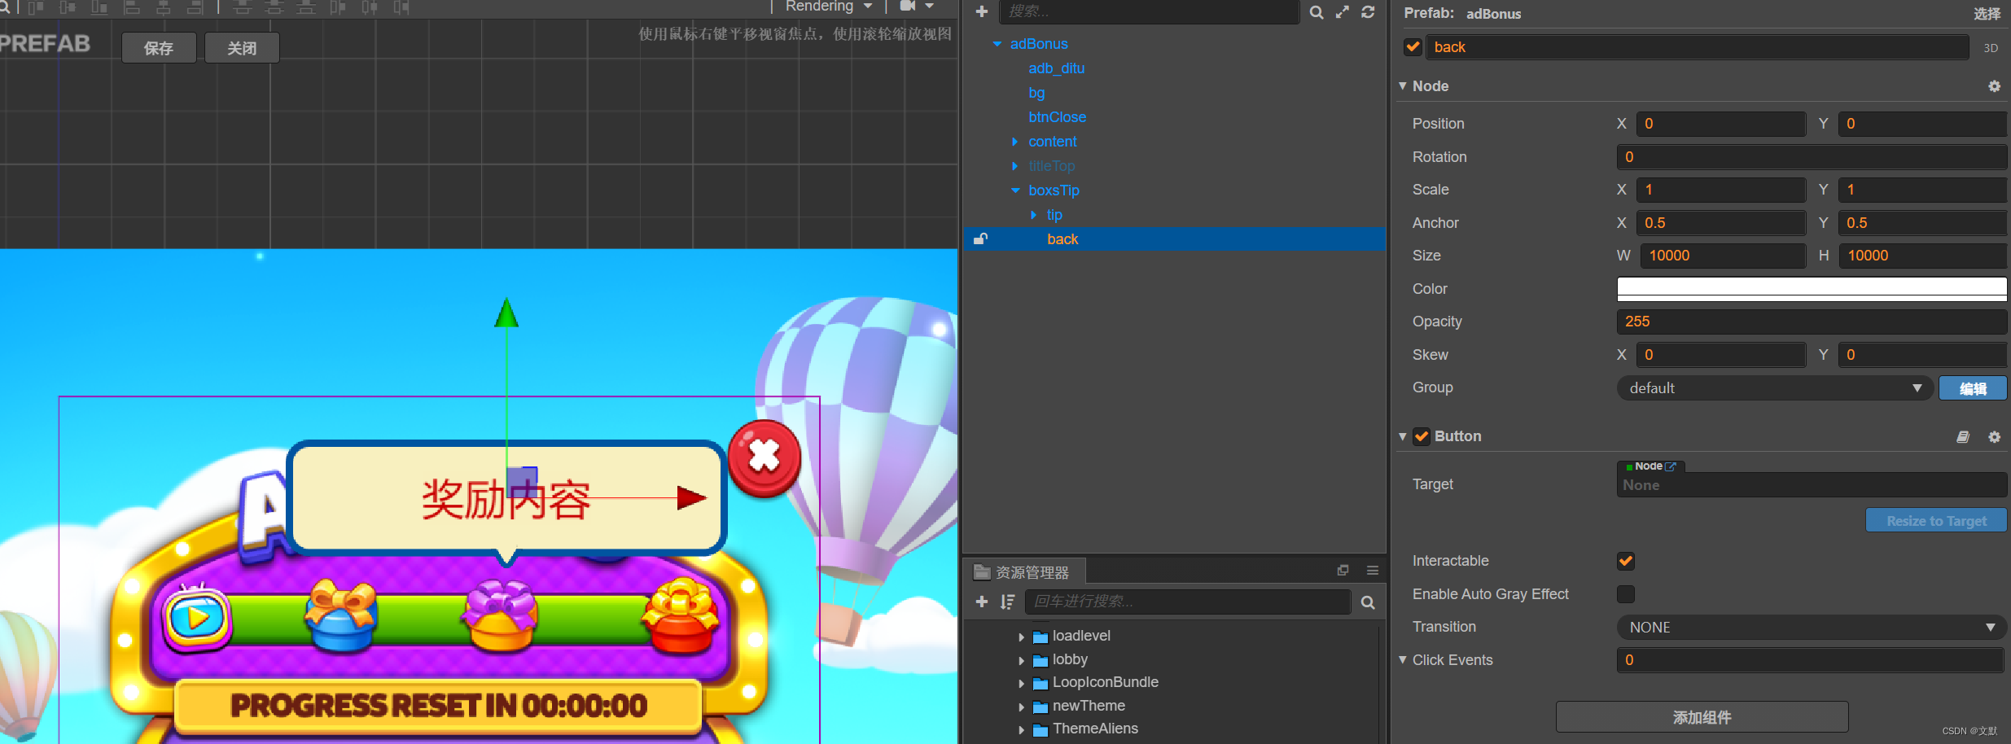
Task: Click the search icon in 资源管理器 panel
Action: [x=1368, y=602]
